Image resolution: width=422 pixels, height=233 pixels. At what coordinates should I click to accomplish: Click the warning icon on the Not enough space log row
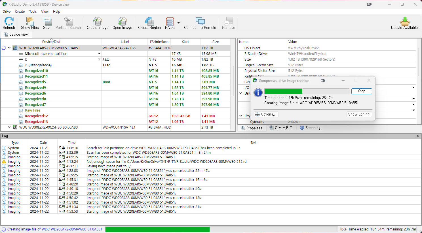[x=4, y=161]
